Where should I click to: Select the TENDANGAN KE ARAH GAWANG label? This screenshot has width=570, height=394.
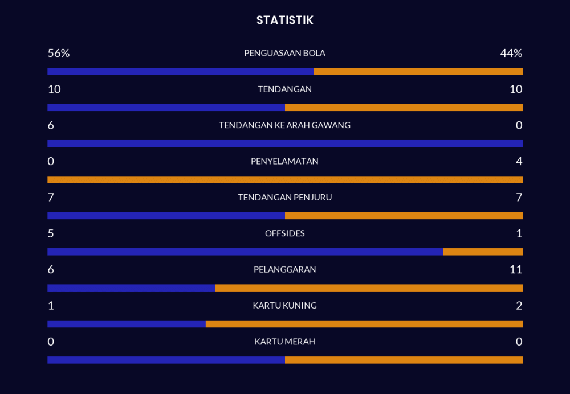tap(284, 125)
